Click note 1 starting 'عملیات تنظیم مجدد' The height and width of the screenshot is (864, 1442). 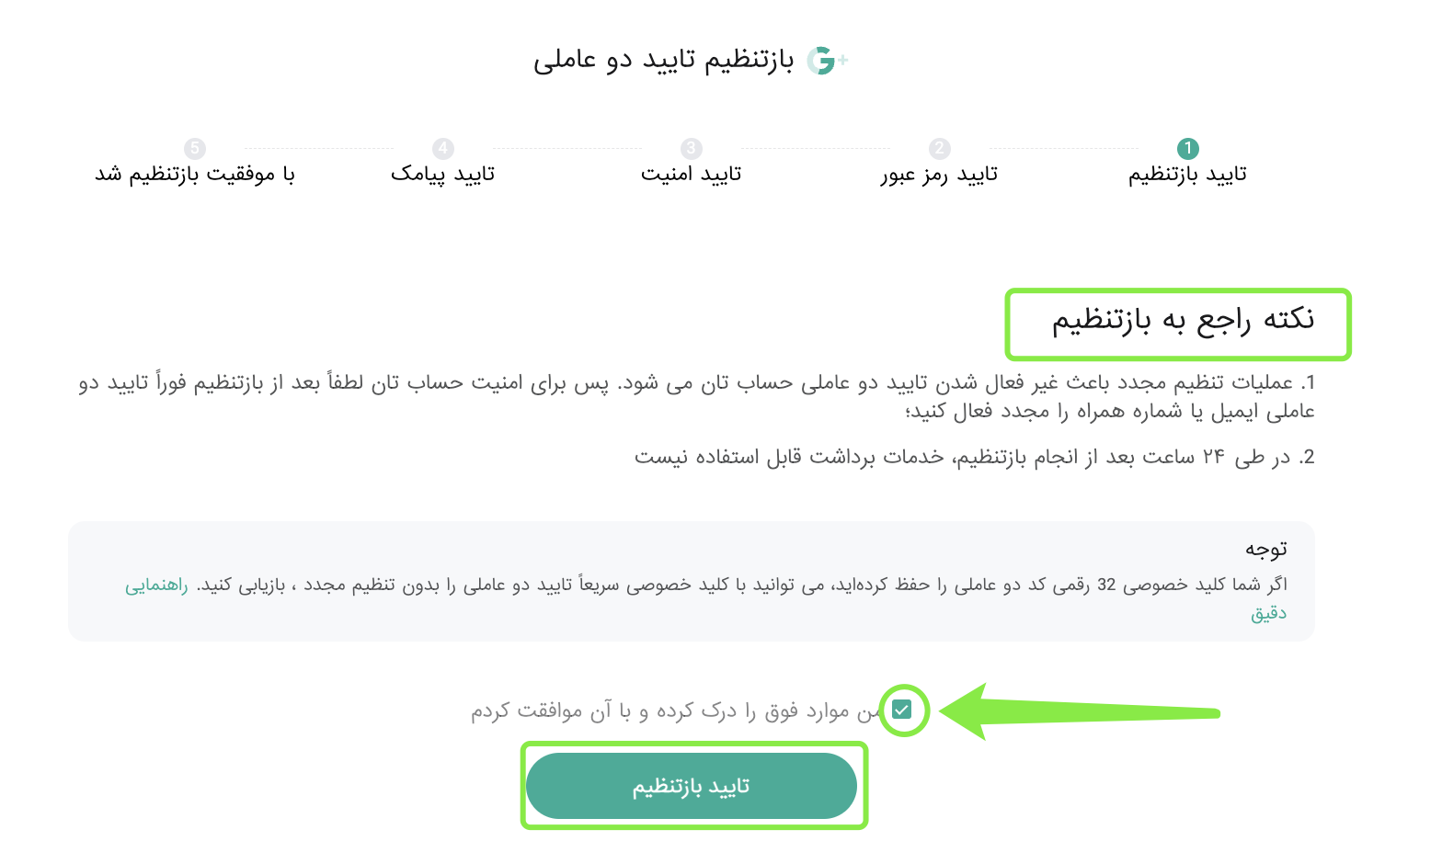[697, 396]
